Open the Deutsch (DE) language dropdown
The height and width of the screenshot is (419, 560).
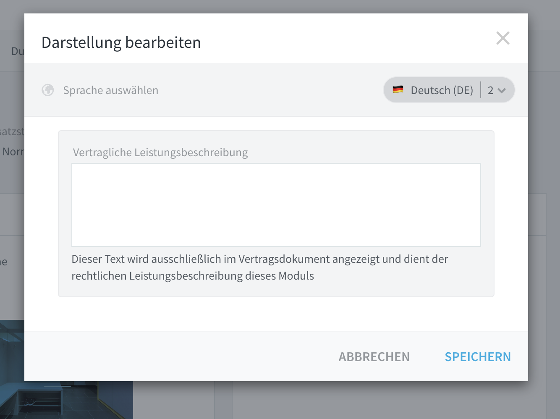(449, 90)
